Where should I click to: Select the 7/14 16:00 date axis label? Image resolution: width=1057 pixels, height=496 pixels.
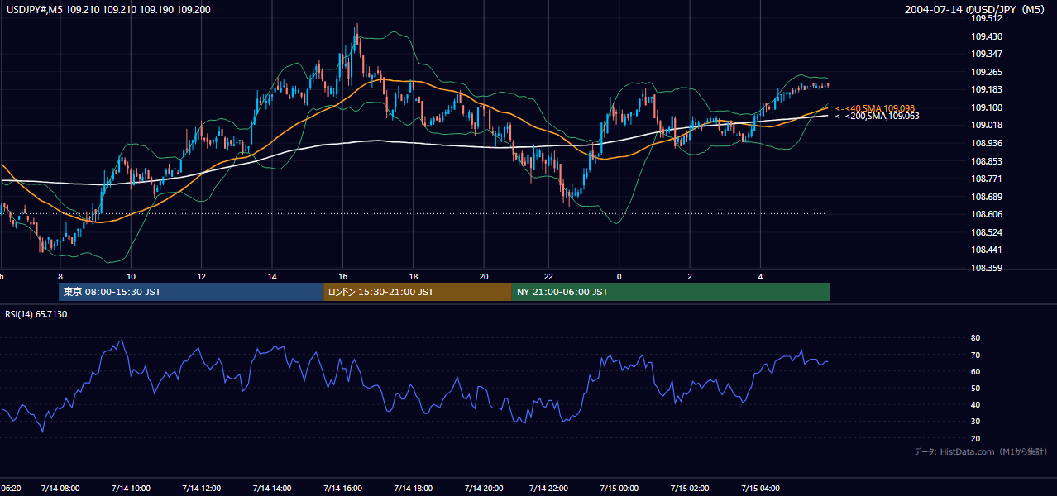pos(342,489)
